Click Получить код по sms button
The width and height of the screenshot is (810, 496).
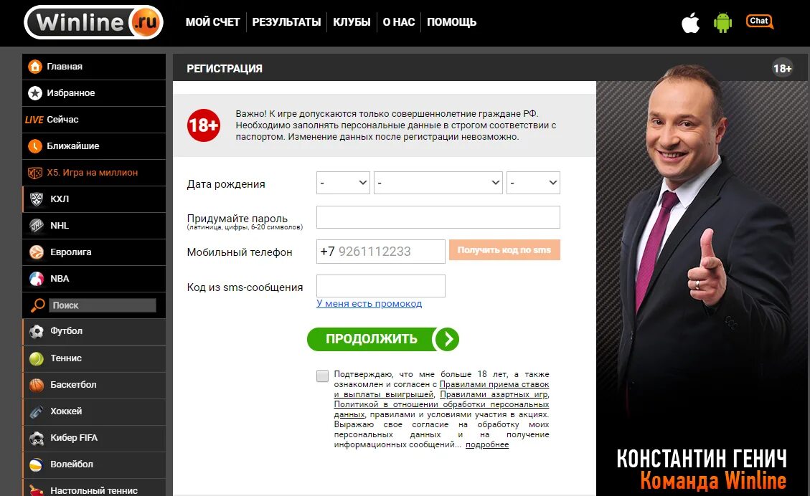(x=504, y=250)
